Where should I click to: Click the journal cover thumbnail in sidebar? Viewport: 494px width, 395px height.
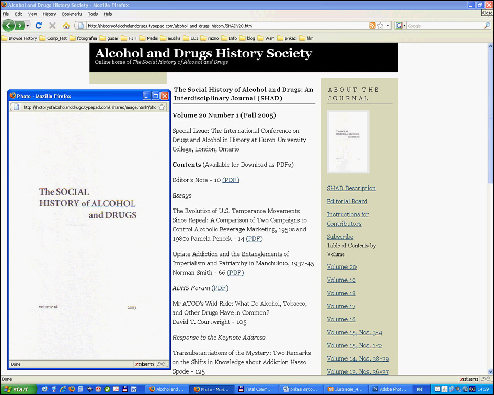click(348, 142)
